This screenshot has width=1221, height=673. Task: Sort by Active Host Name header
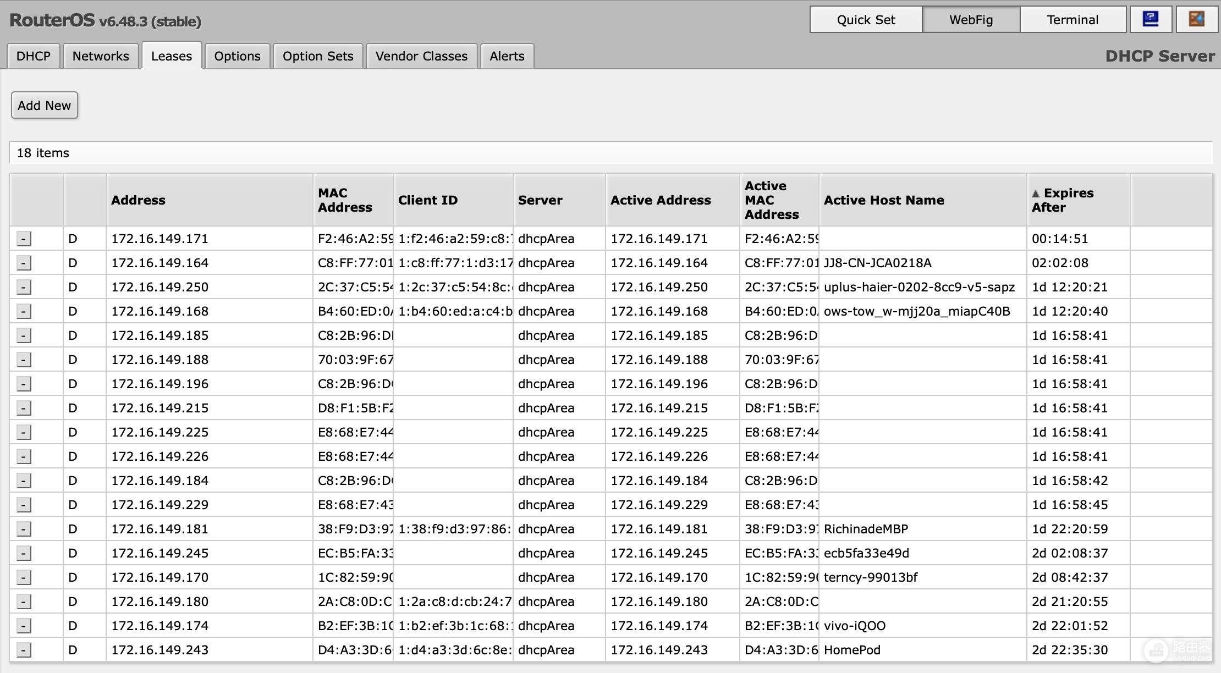[x=883, y=200]
